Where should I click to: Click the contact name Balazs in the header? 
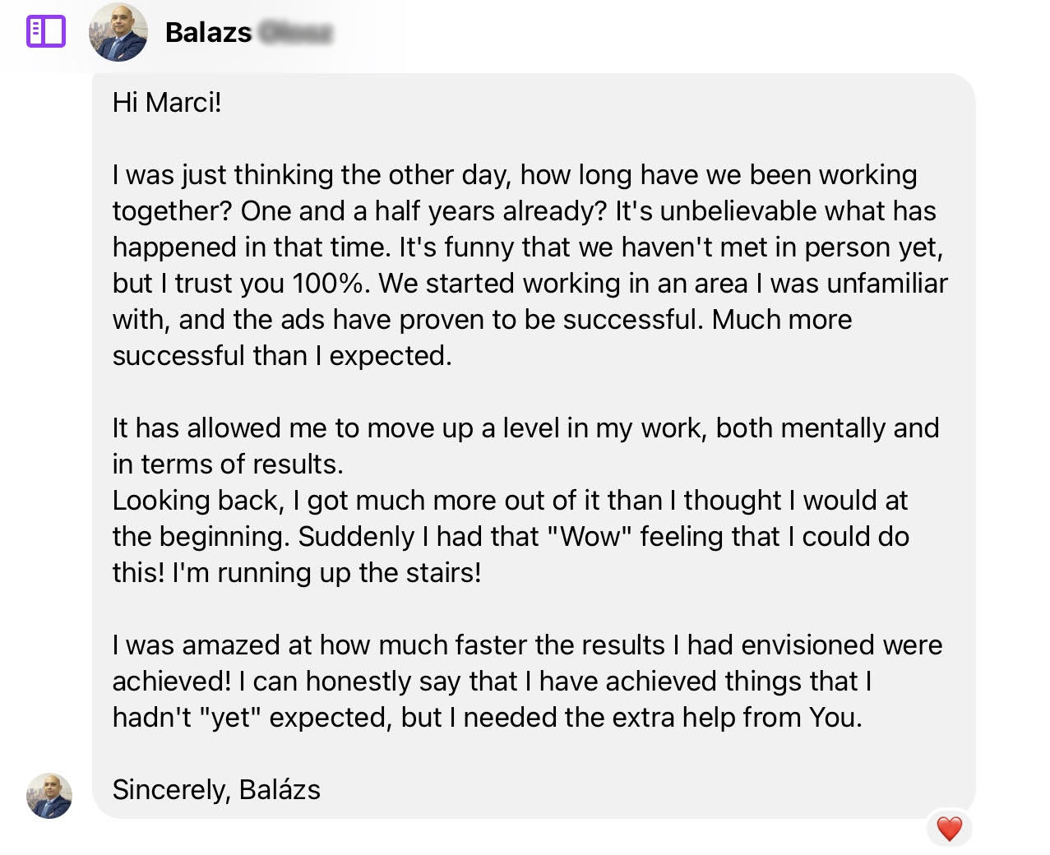208,32
